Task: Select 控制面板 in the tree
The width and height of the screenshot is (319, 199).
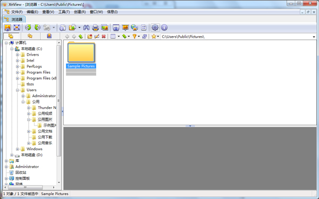Action: click(22, 178)
